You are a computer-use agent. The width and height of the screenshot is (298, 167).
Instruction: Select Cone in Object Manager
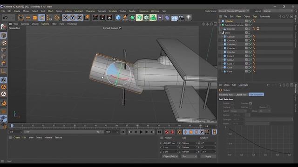(x=230, y=71)
